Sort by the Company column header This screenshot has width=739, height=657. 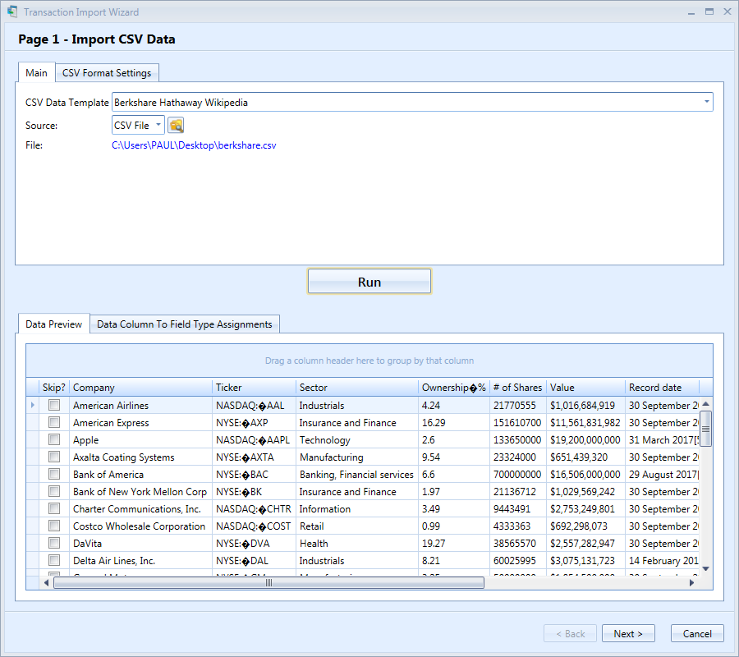140,388
